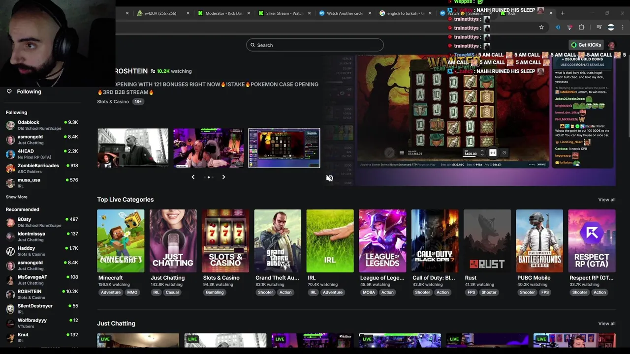
Task: Click the Casual tag under Just Chatting
Action: [x=172, y=293]
